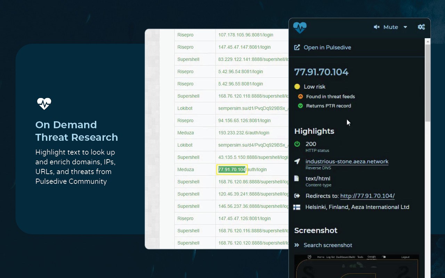Click the Reverse DNS arrow icon
The height and width of the screenshot is (278, 445).
297,161
